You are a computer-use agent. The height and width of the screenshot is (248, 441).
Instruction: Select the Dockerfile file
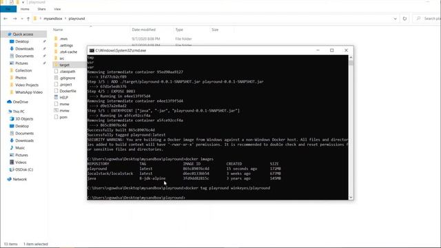click(68, 91)
